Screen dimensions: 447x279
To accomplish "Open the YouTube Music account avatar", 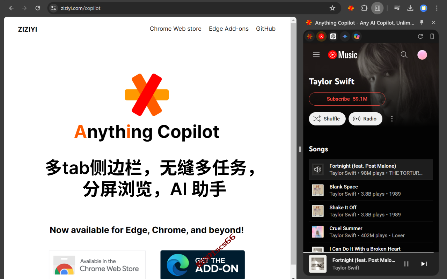I will (422, 55).
